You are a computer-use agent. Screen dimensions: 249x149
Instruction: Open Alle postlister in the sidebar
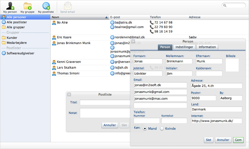17,22
